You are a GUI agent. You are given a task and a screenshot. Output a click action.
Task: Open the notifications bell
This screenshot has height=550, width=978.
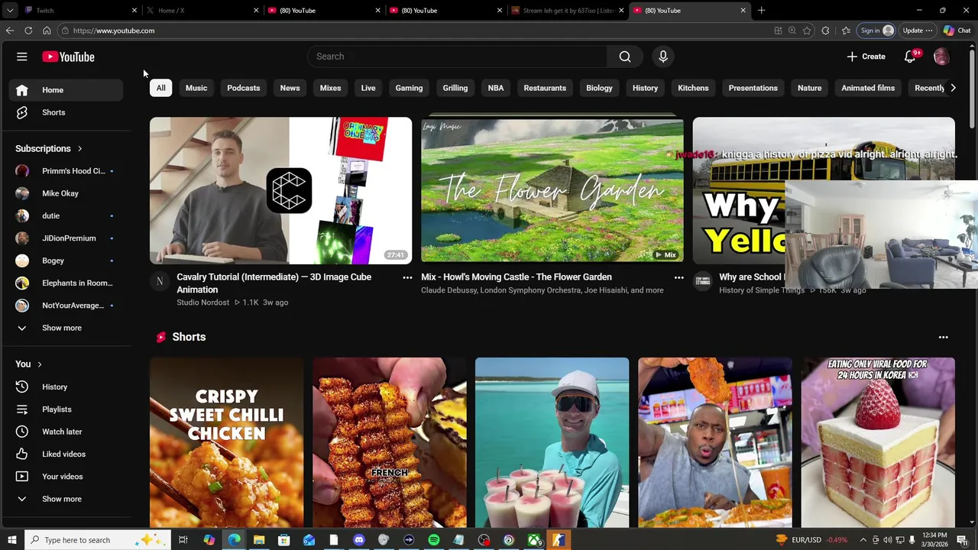point(910,57)
